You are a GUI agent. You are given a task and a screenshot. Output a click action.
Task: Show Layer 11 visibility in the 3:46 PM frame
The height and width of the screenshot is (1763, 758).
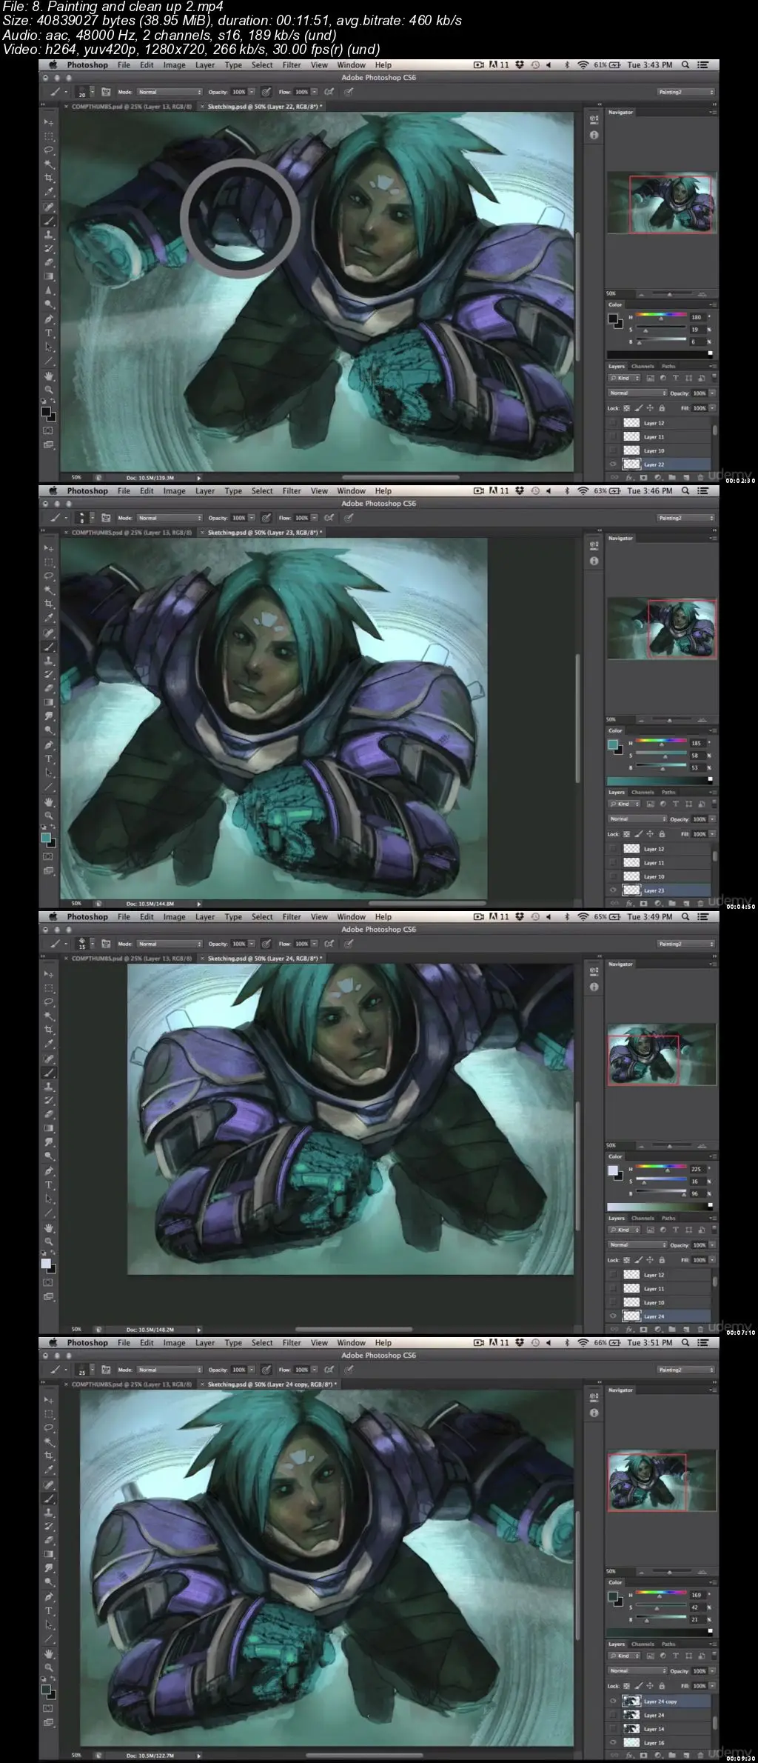[613, 863]
